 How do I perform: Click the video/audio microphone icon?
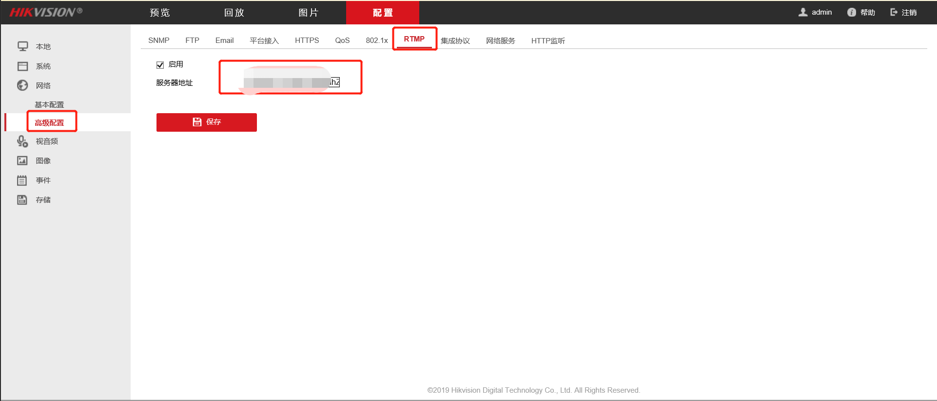22,141
